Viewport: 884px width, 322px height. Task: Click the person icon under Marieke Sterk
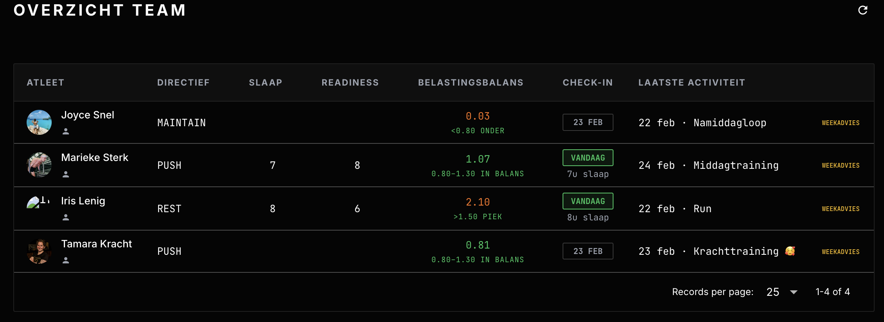[66, 174]
